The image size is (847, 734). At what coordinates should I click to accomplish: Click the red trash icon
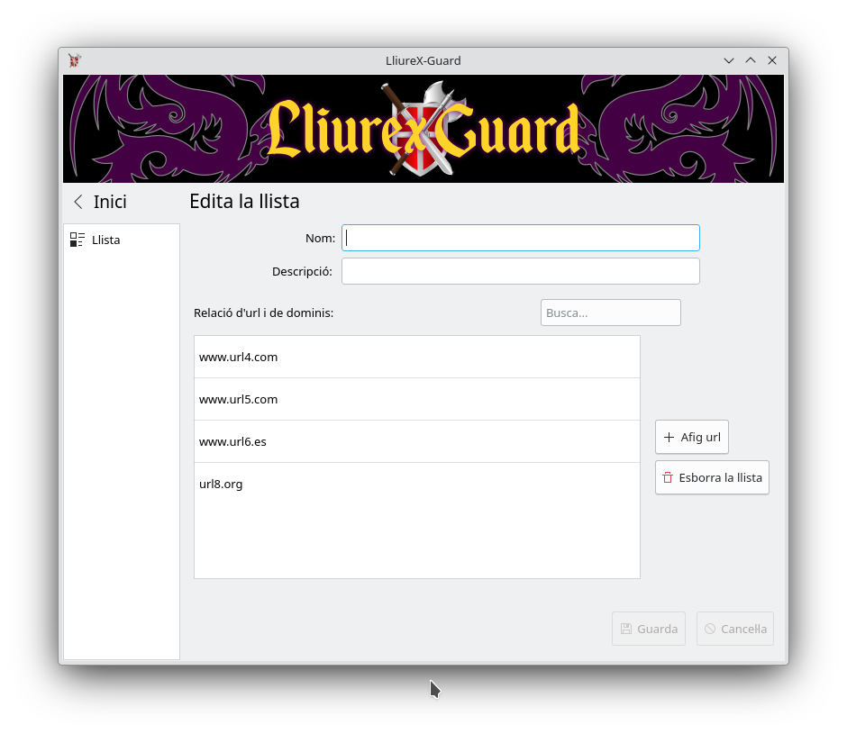(668, 477)
